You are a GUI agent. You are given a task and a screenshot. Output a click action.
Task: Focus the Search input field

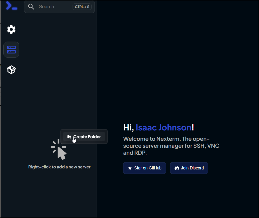[x=59, y=7]
